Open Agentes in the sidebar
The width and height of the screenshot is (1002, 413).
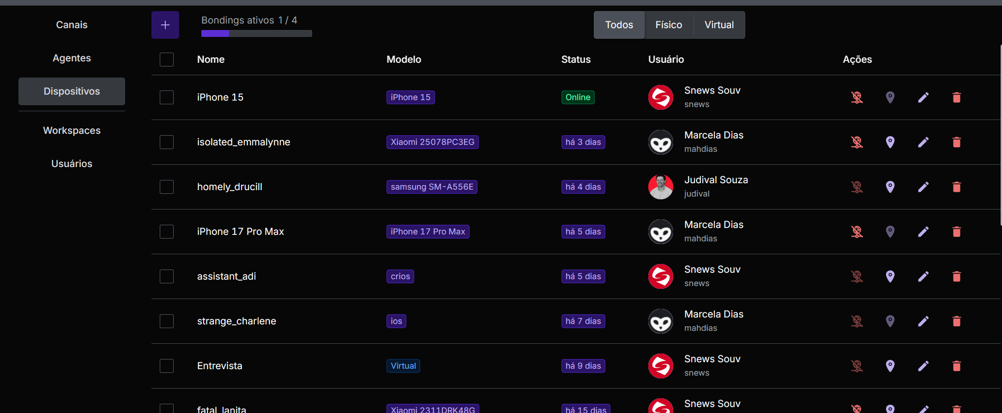[x=72, y=58]
